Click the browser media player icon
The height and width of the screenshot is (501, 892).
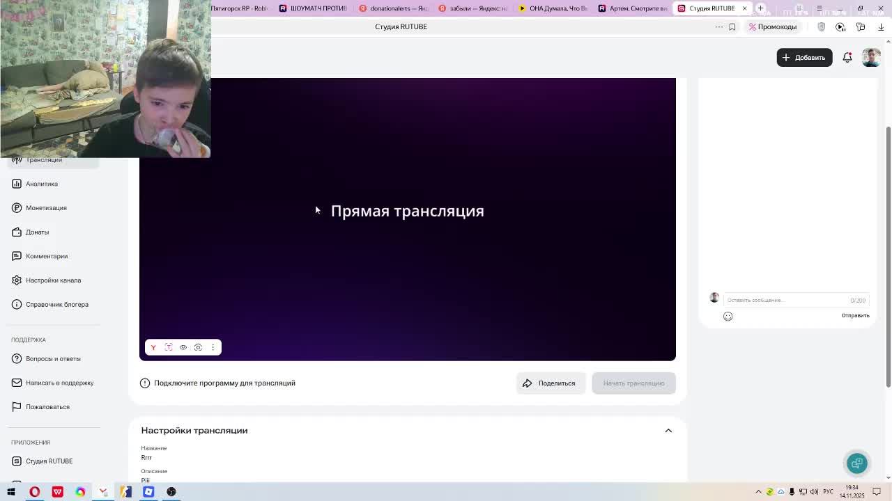(x=840, y=26)
